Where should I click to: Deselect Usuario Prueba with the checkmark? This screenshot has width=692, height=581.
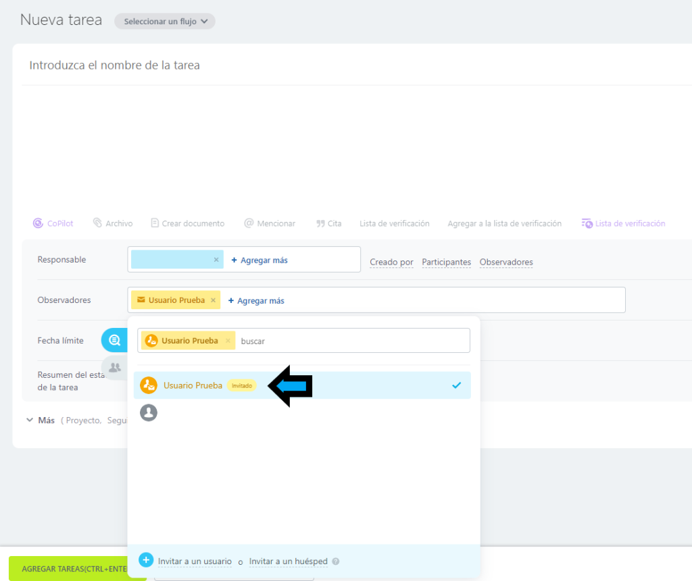coord(456,385)
